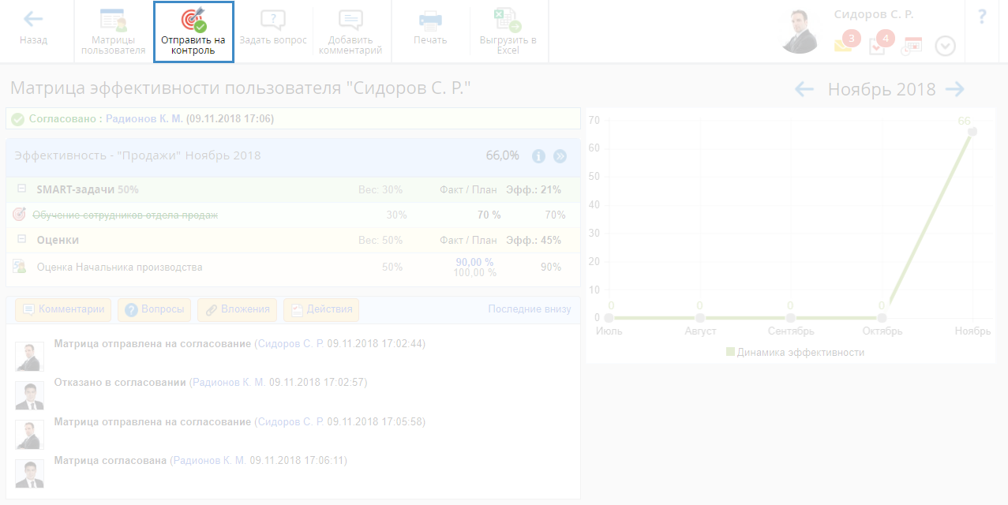1008x505 pixels.
Task: Toggle Динамика эффективности legend swatch
Action: point(730,353)
